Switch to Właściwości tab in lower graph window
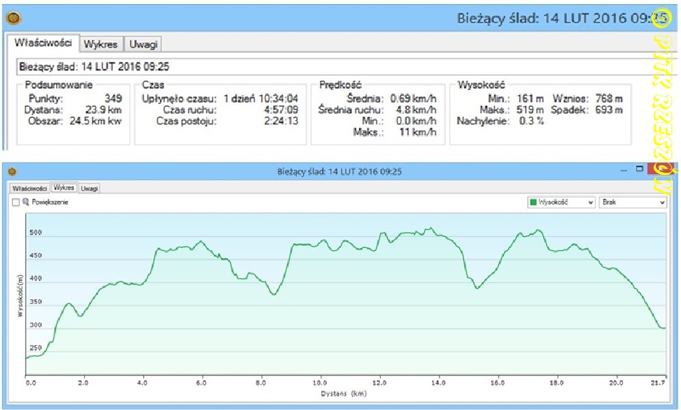681x410 pixels. click(29, 188)
